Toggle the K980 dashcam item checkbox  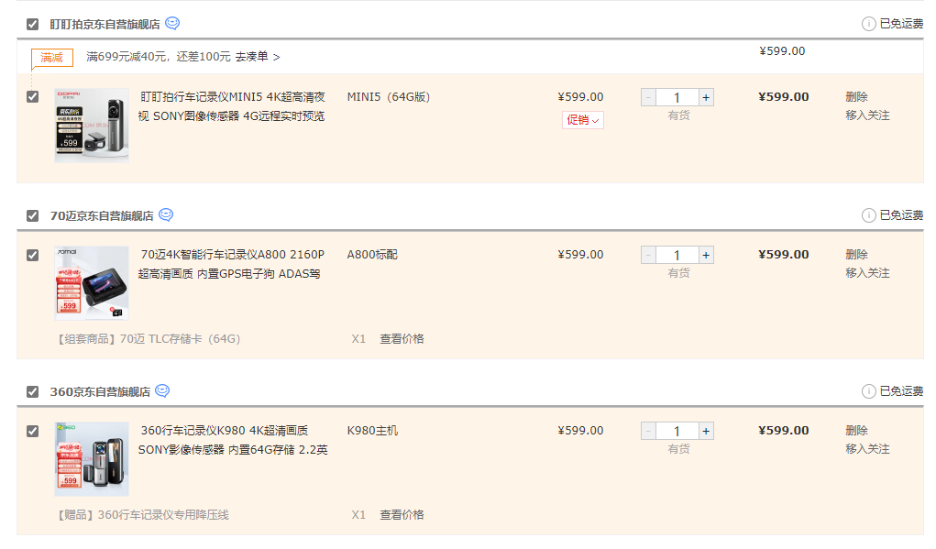coord(30,430)
